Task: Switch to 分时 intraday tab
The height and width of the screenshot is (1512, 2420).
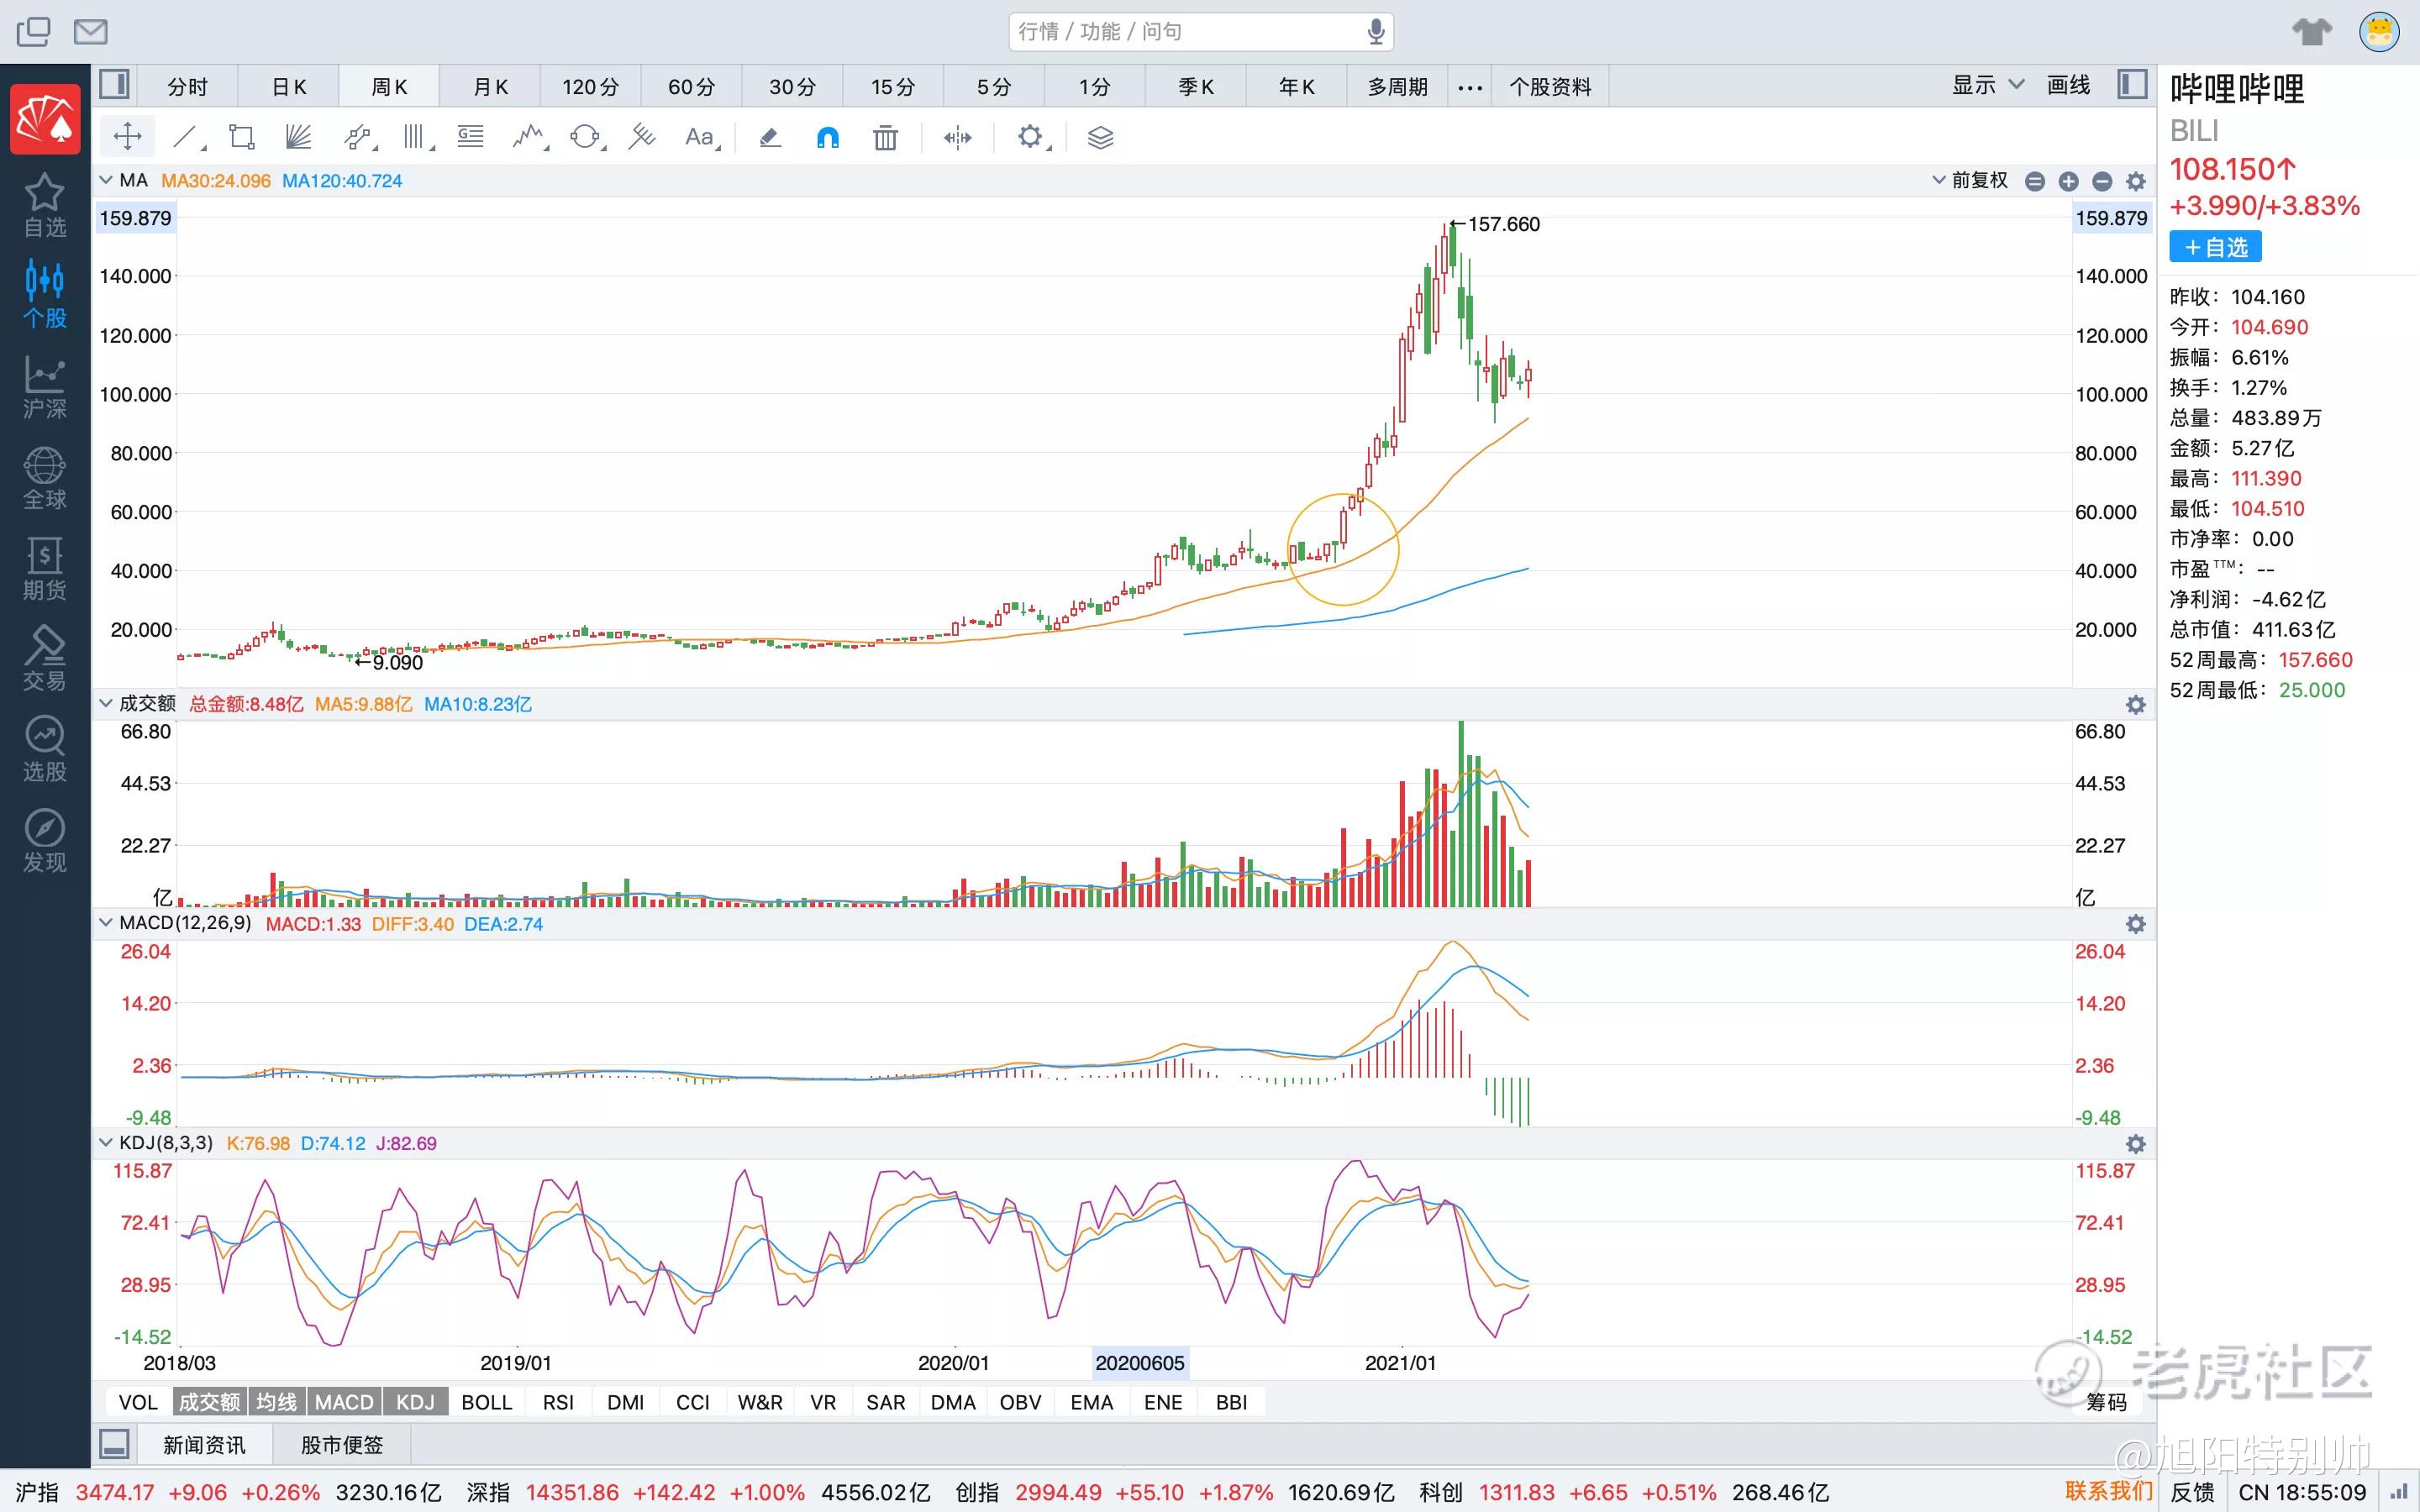Action: (x=187, y=87)
